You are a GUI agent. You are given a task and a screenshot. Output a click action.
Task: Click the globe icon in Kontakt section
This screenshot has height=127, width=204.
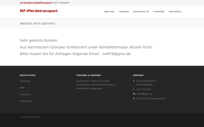tap(134, 98)
